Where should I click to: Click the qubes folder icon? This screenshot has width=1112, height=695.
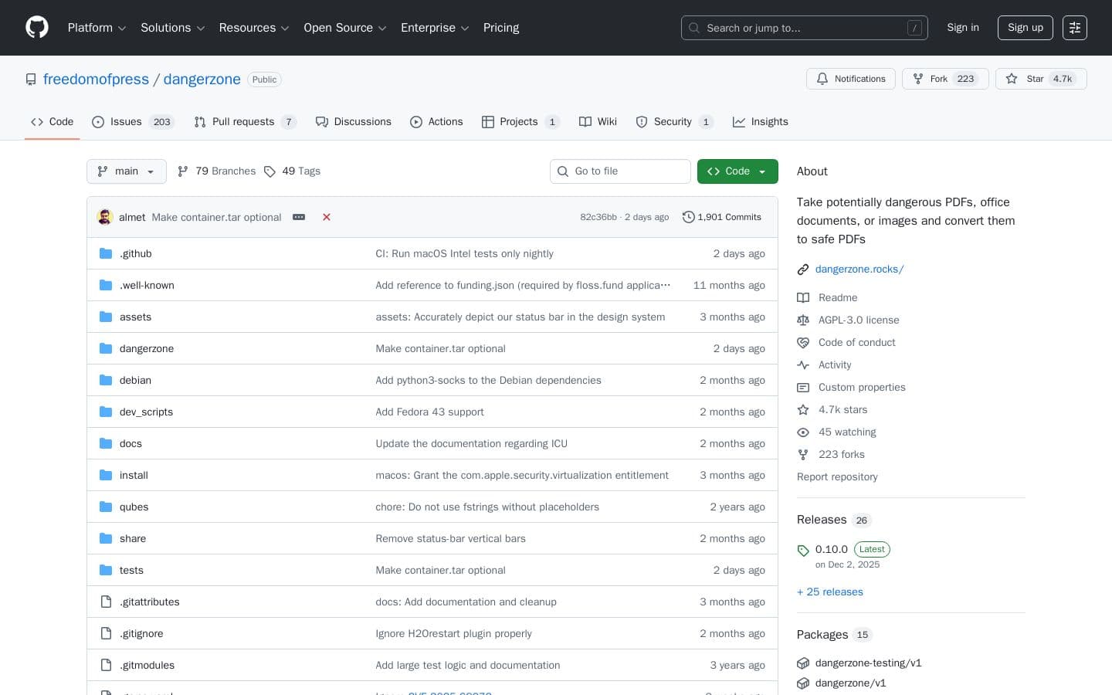(x=106, y=507)
